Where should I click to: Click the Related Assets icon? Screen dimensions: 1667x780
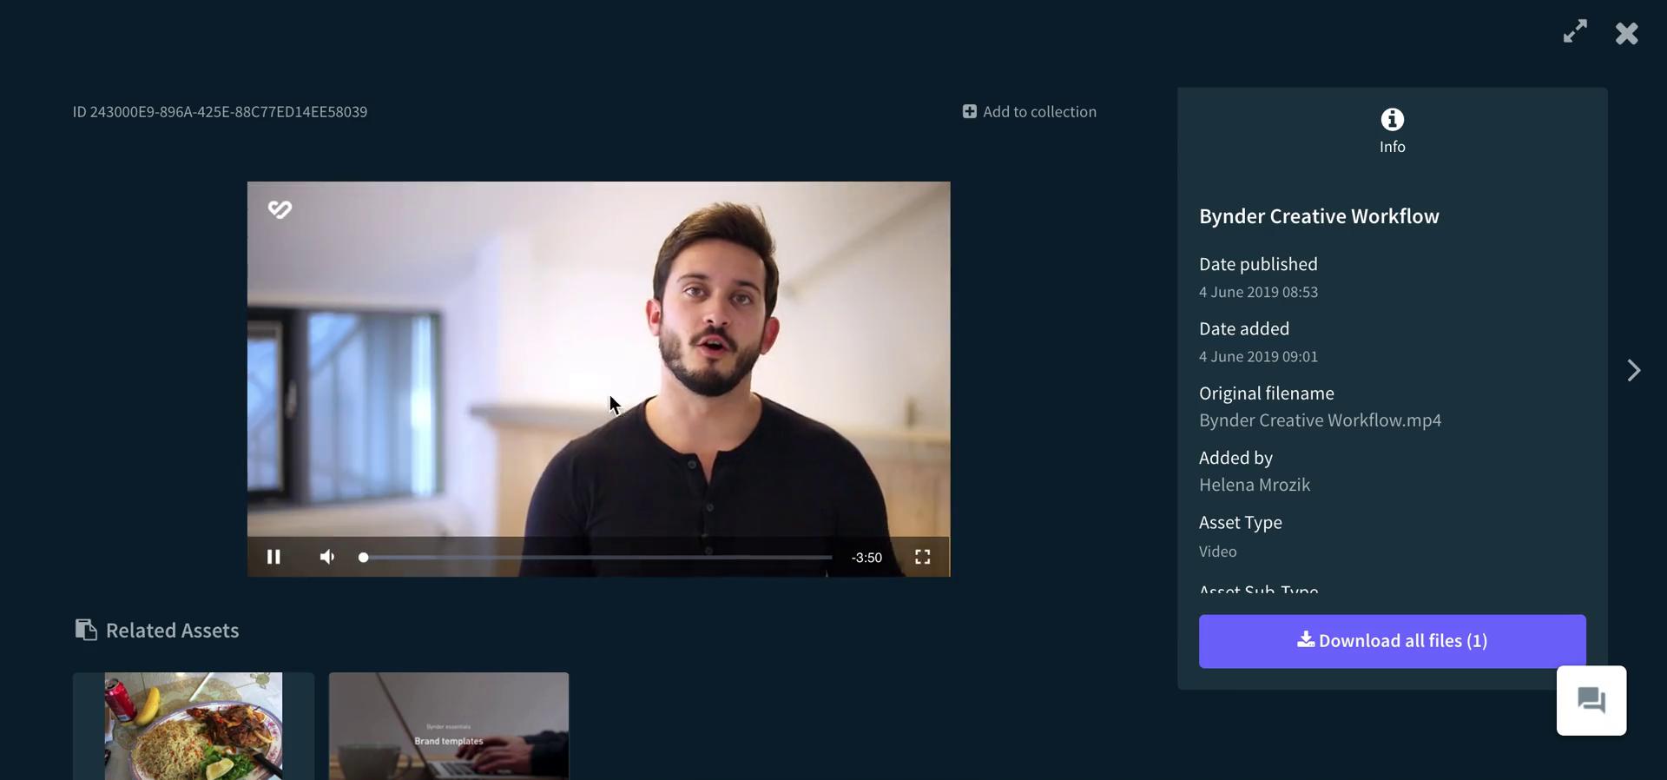point(85,630)
